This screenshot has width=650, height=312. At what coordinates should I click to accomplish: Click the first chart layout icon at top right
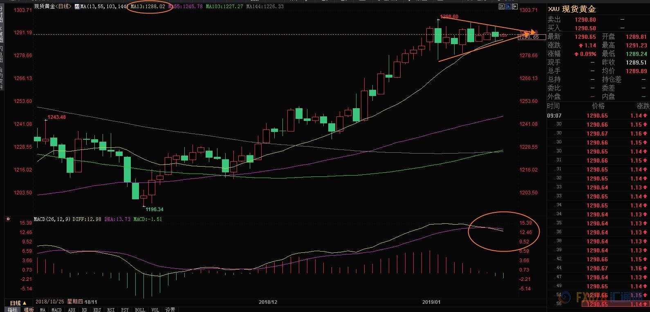click(502, 7)
